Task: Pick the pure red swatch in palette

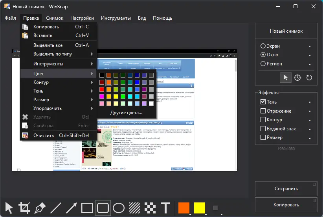Action: [102, 89]
